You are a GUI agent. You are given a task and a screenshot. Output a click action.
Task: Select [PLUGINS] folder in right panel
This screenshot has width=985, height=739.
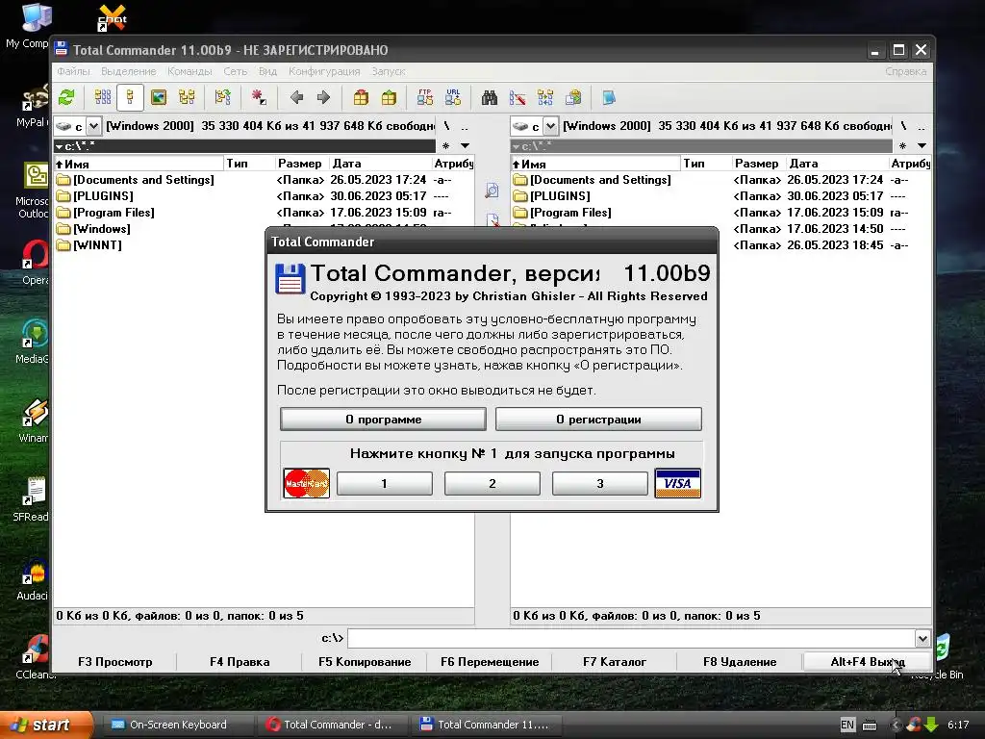click(x=560, y=196)
